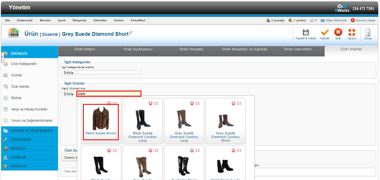Remove Grey Suede Diamond Cowboy Short card
This screenshot has width=380, height=180.
tap(233, 103)
